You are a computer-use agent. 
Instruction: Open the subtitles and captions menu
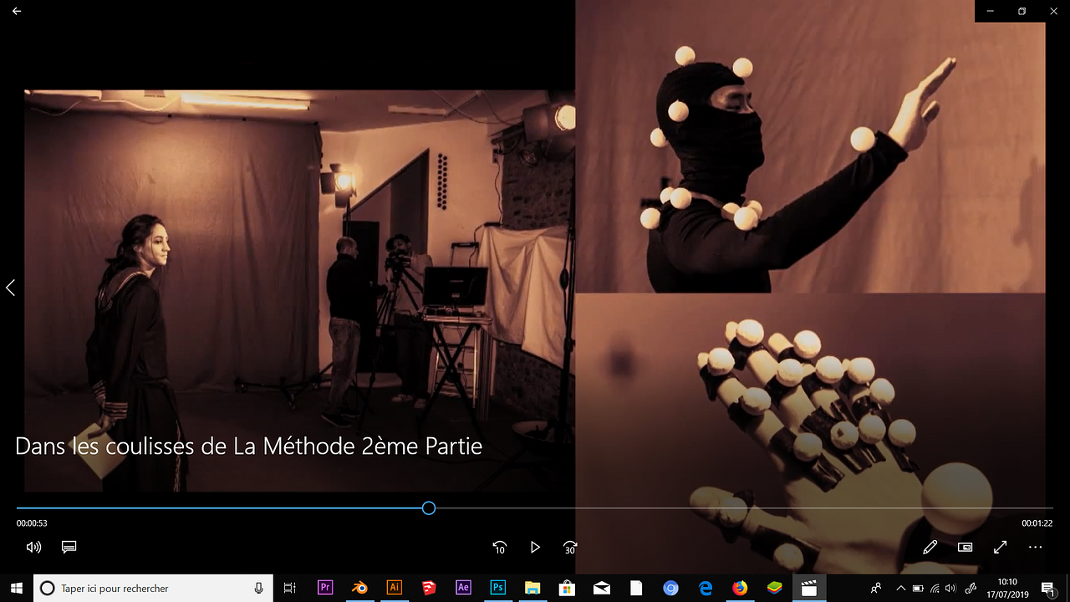pos(69,547)
